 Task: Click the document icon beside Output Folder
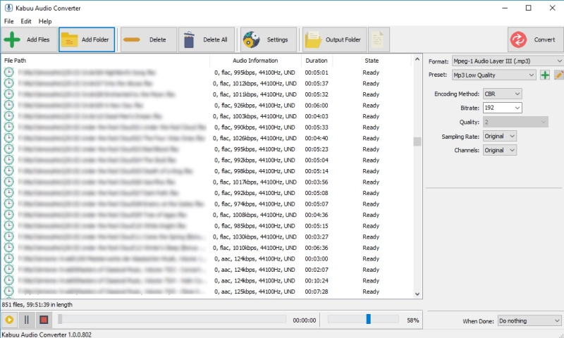tap(379, 39)
